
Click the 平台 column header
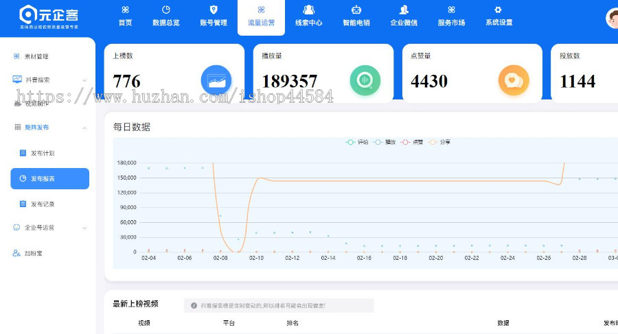coord(229,323)
